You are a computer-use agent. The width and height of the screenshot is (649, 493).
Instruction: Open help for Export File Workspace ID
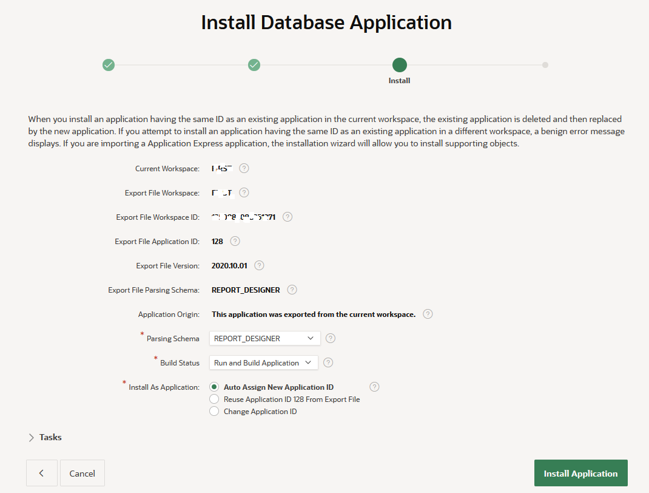(x=288, y=217)
